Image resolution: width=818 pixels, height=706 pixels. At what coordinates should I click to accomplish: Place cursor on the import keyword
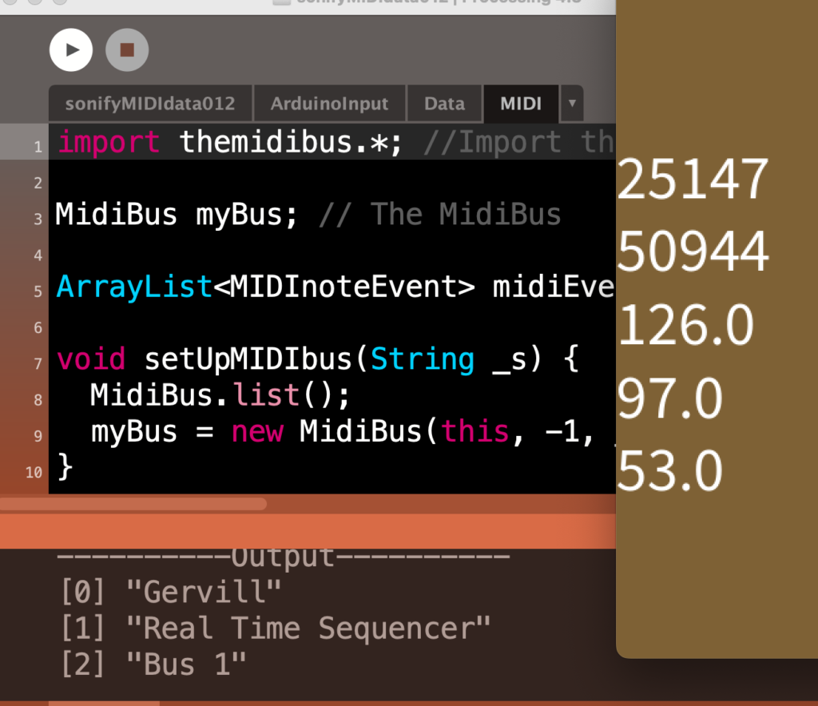[109, 142]
